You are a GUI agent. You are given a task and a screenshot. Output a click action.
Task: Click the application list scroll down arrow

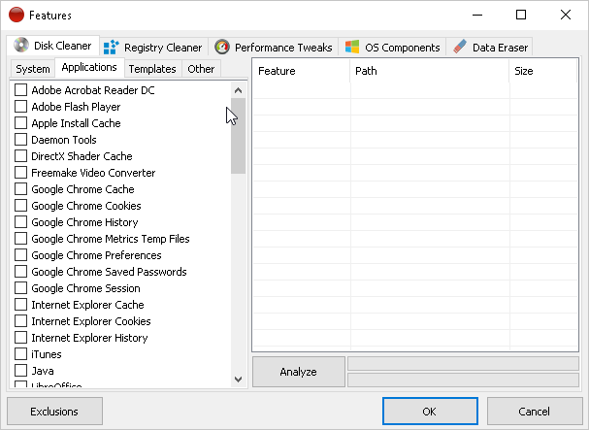[x=238, y=380]
